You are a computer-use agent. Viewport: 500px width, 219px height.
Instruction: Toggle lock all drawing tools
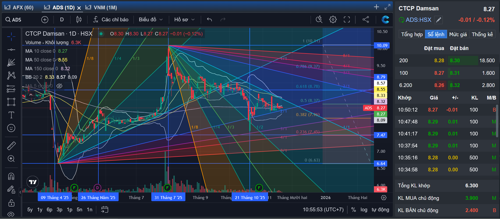(11, 203)
